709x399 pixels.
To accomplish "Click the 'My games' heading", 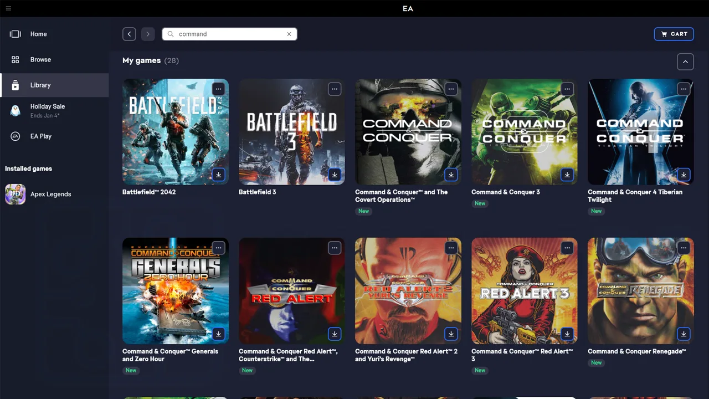I will [x=141, y=60].
